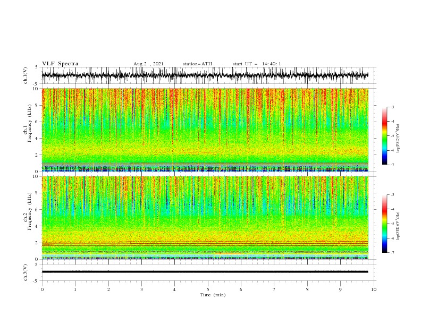Click the ch.2 log(PSD) colorbar label
Viewport: 421px width, 325px height.
398,226
